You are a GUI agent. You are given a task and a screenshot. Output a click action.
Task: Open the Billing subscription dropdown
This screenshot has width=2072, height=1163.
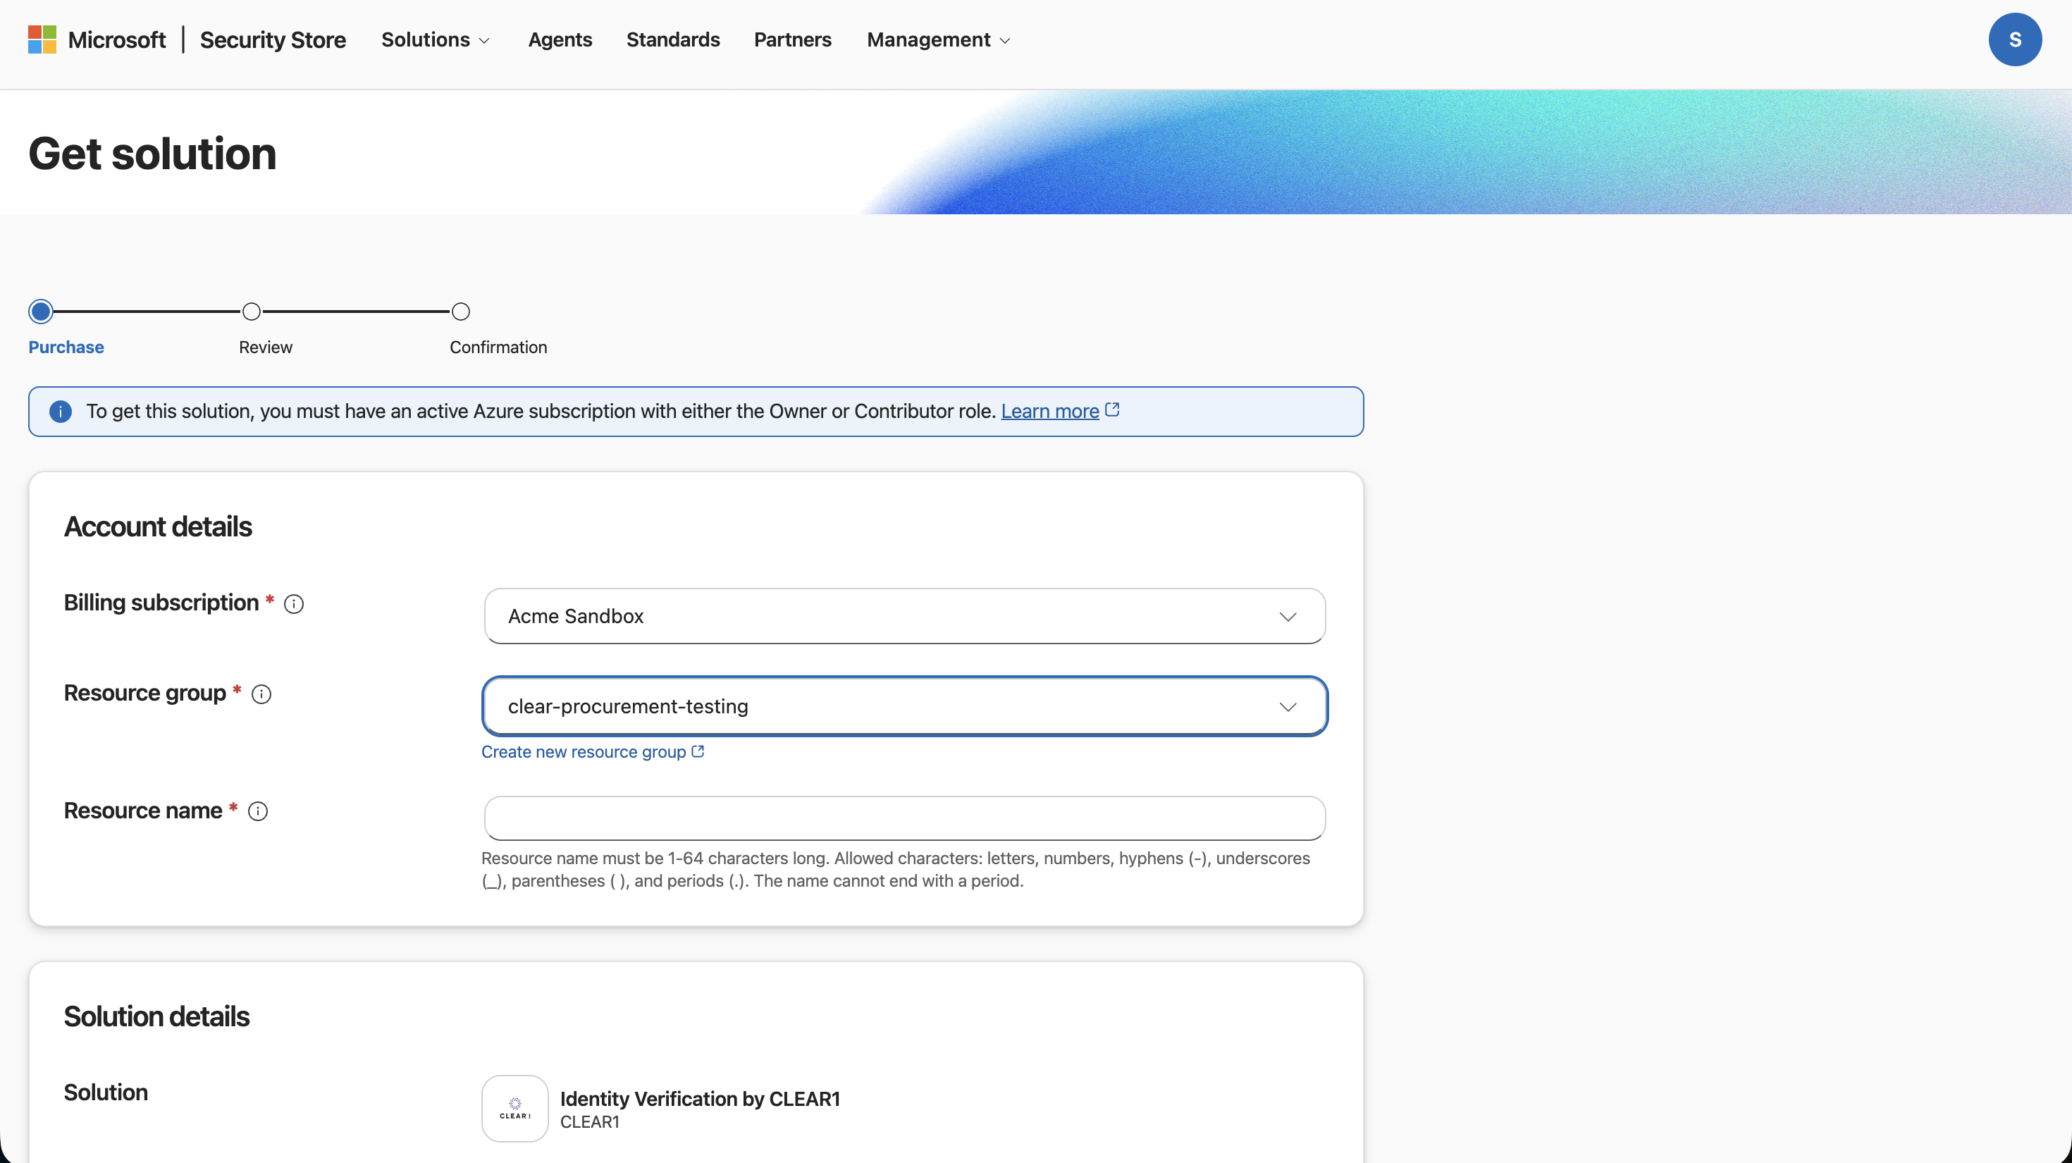click(904, 616)
